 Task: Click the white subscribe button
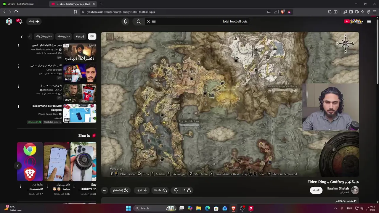316,190
